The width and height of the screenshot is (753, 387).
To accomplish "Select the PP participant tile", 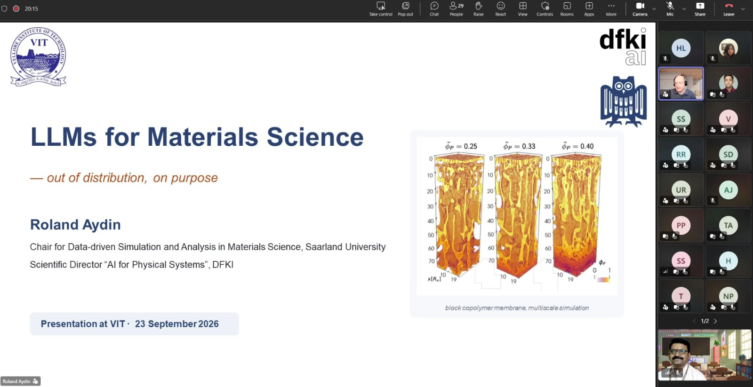I will pos(681,225).
